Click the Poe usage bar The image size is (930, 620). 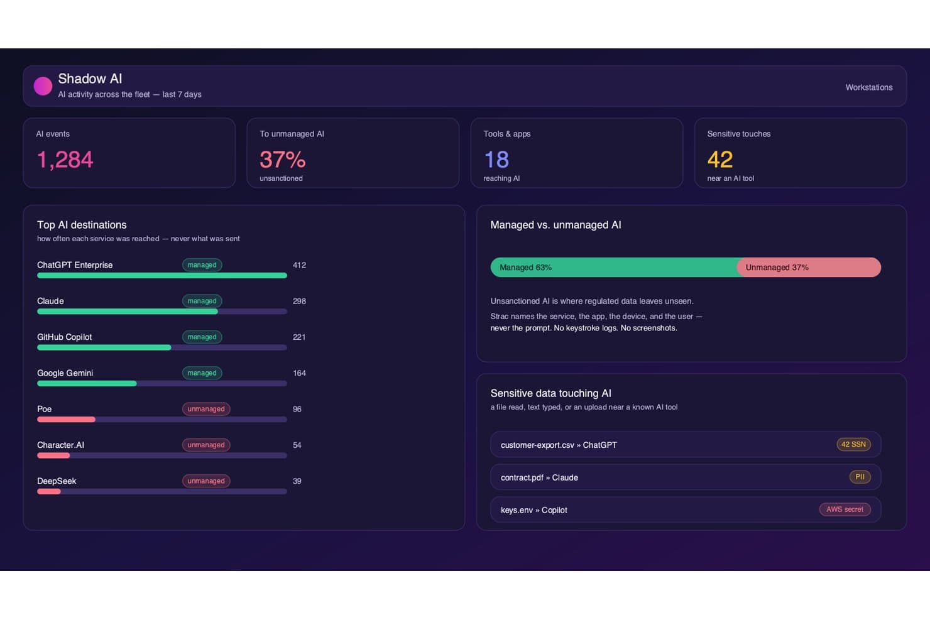[162, 419]
